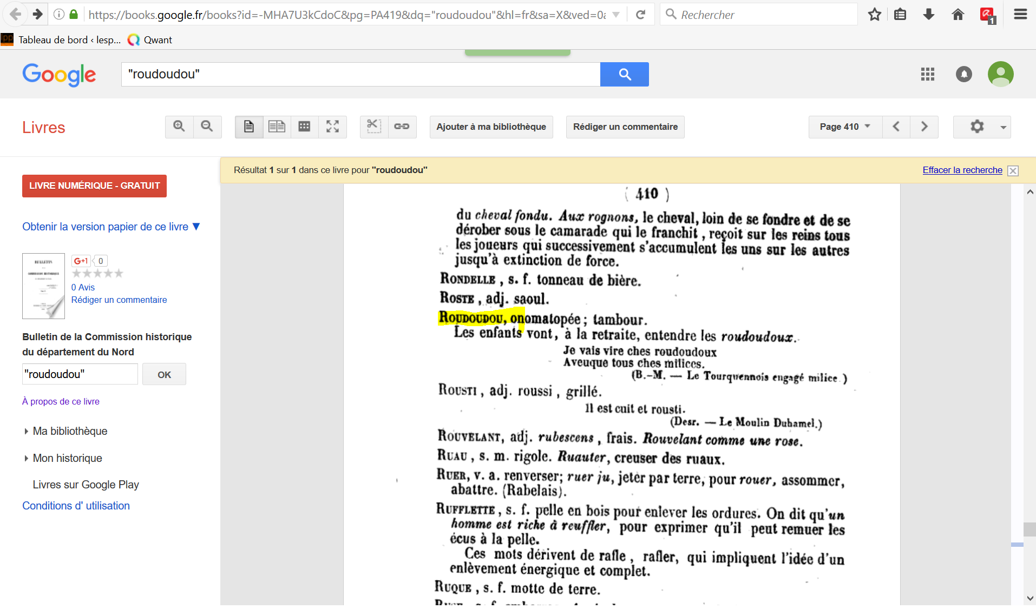Click the zoom out magnifier icon
Viewport: 1036px width, 609px height.
207,127
